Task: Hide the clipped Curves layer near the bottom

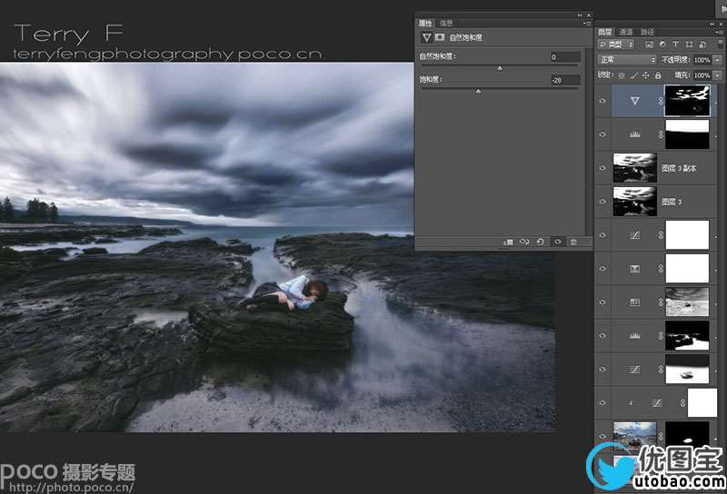Action: pos(603,403)
